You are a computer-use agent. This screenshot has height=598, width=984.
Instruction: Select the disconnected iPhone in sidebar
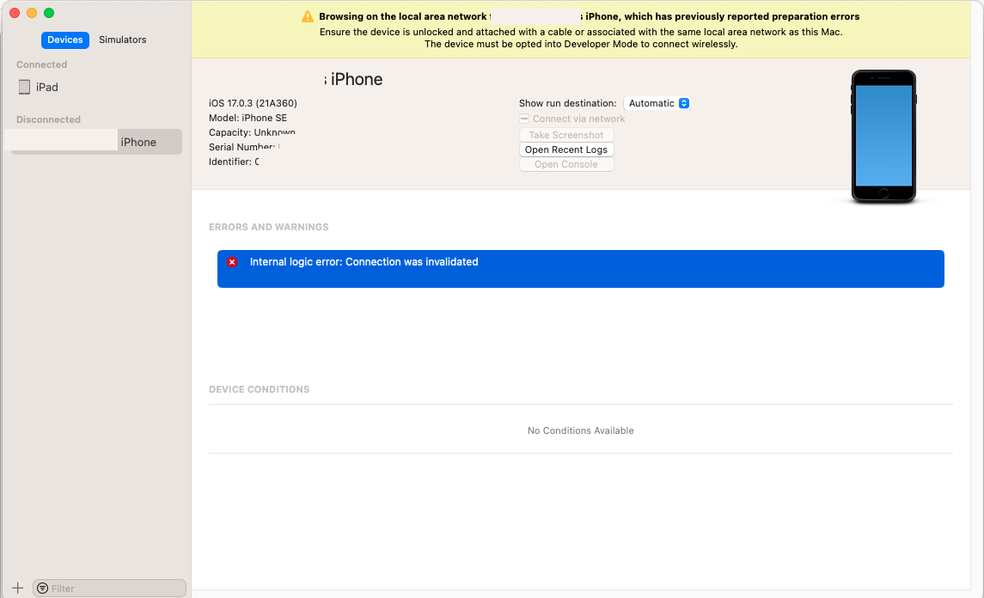click(x=96, y=142)
